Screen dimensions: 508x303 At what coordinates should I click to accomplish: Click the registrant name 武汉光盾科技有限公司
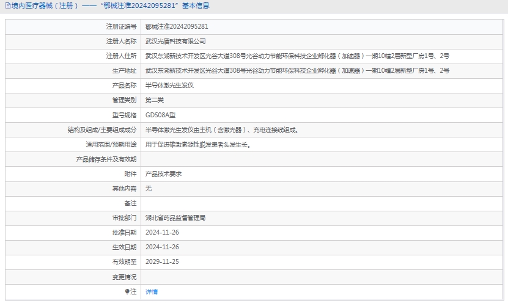pos(175,42)
